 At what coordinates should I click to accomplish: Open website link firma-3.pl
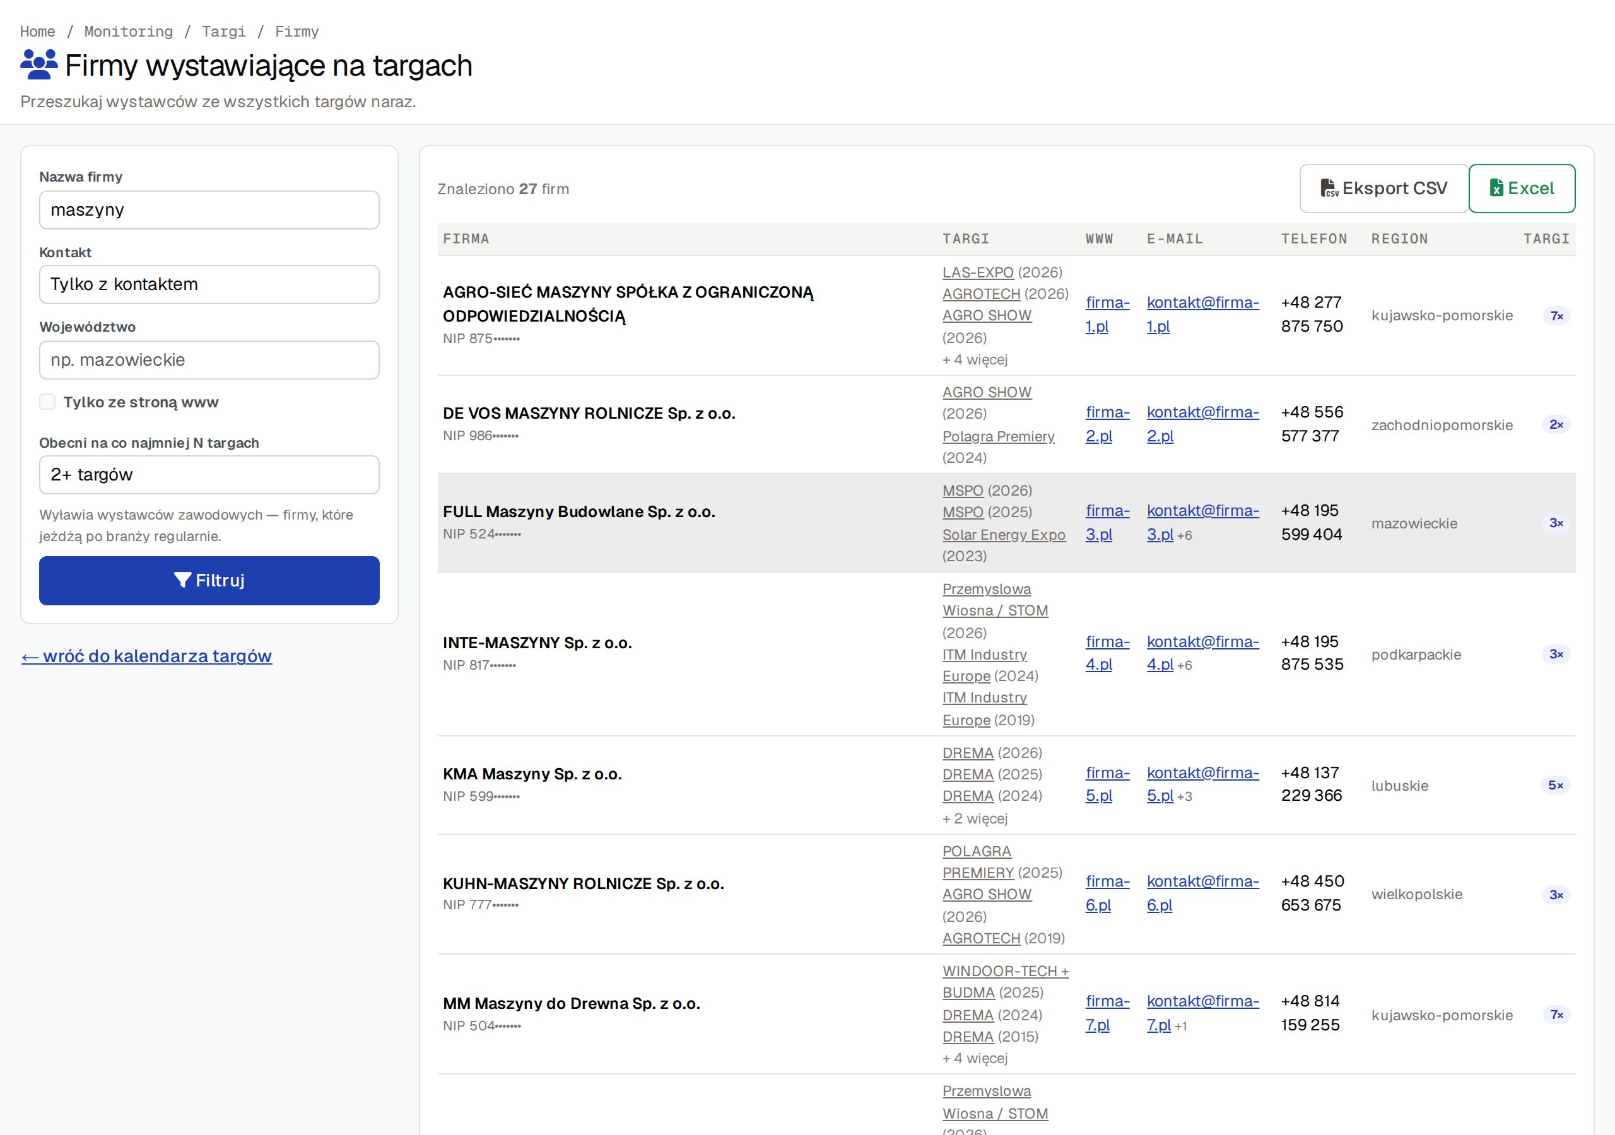[1107, 523]
